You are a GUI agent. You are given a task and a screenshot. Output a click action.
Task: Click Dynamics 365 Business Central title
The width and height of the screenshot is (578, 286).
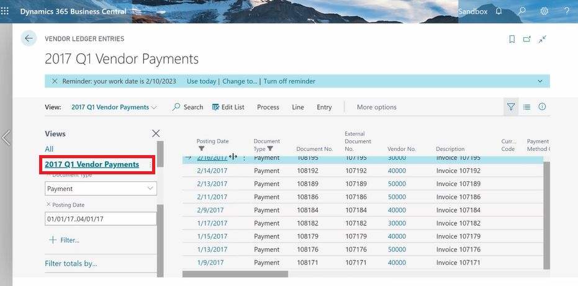click(73, 11)
